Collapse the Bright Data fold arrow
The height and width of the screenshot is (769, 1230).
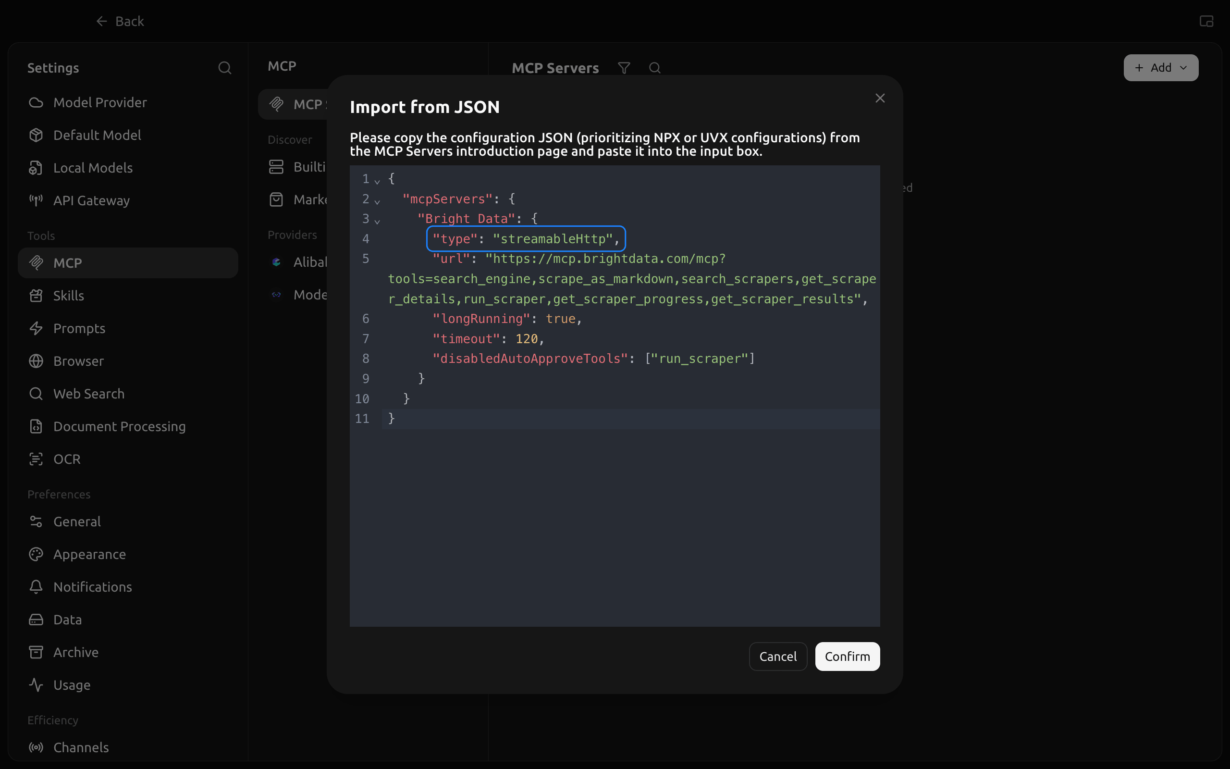click(377, 221)
